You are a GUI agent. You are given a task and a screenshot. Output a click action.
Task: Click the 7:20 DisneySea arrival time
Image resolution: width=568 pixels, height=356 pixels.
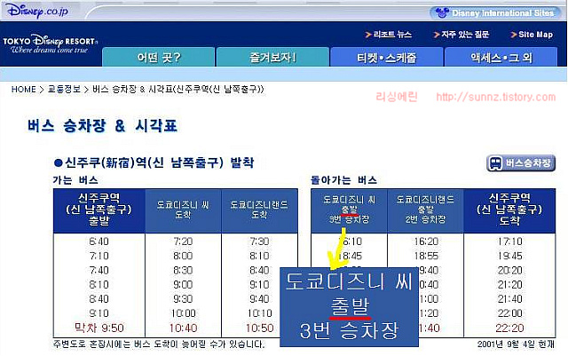[x=183, y=241]
